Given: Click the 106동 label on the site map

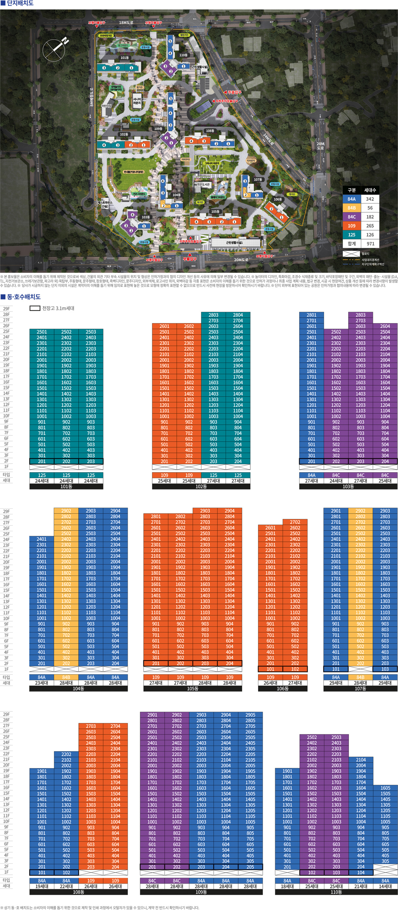Looking at the screenshot, I should 278,199.
